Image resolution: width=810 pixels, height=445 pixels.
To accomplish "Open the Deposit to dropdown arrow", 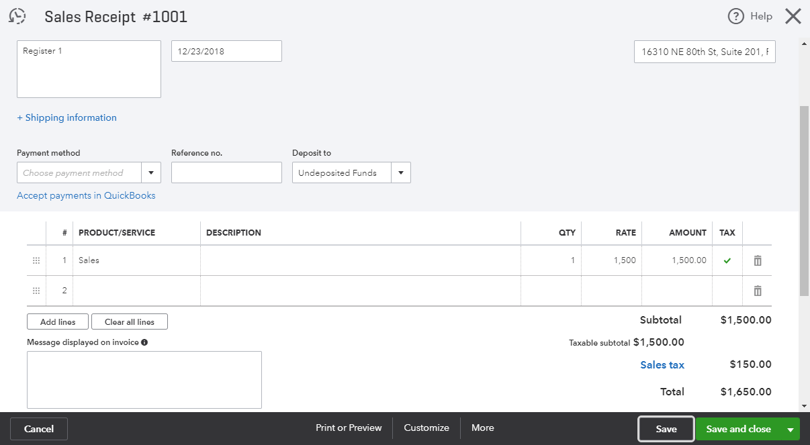I will pyautogui.click(x=401, y=172).
